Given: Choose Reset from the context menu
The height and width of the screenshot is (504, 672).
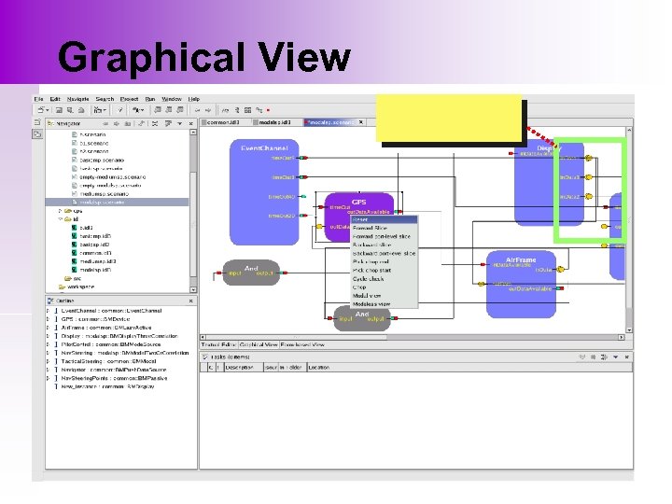Looking at the screenshot, I should click(384, 219).
